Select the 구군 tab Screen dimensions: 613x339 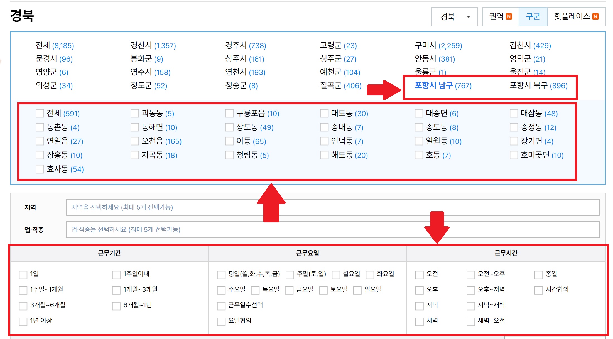pos(533,17)
